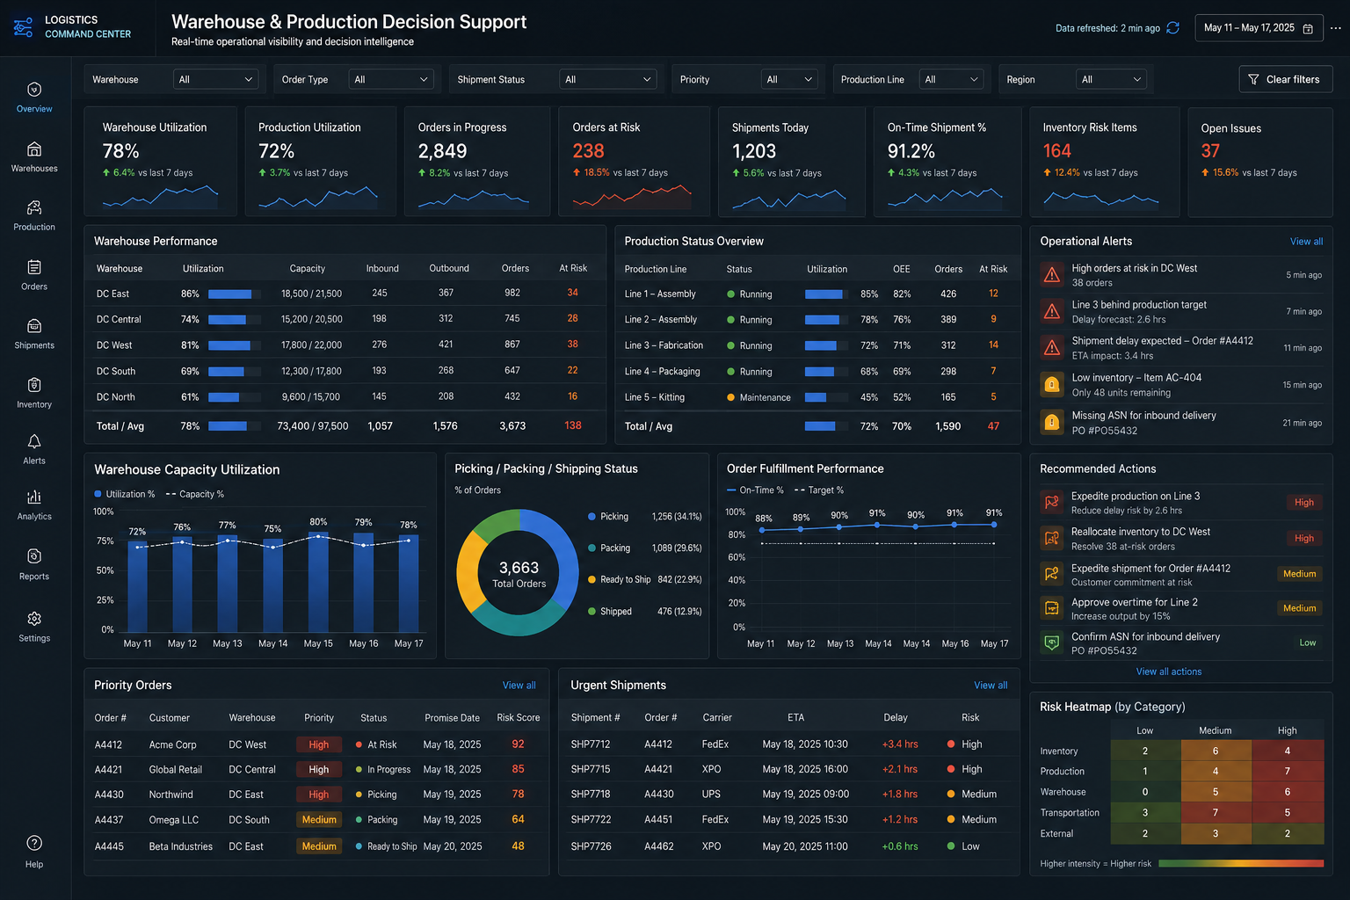The width and height of the screenshot is (1350, 900).
Task: Click icon for Approve overtime for Line 2
Action: (1050, 608)
